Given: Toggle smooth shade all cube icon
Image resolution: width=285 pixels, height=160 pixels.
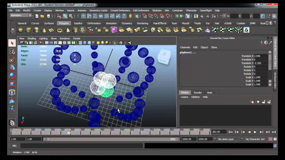Looking at the screenshot, I should (85, 43).
